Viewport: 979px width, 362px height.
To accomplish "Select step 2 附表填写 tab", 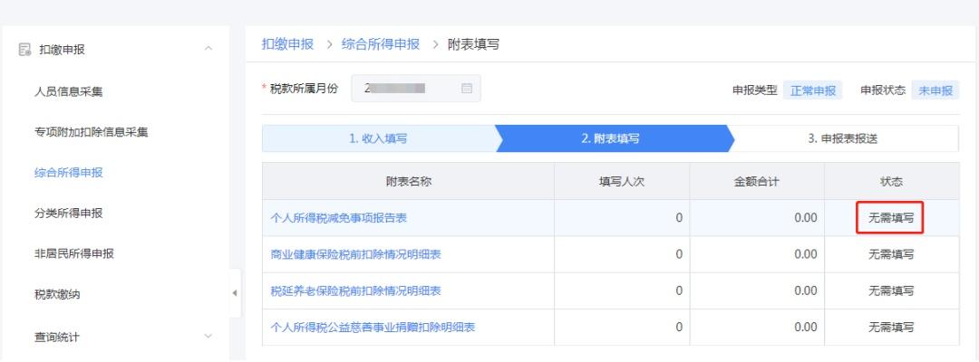I will pyautogui.click(x=610, y=138).
